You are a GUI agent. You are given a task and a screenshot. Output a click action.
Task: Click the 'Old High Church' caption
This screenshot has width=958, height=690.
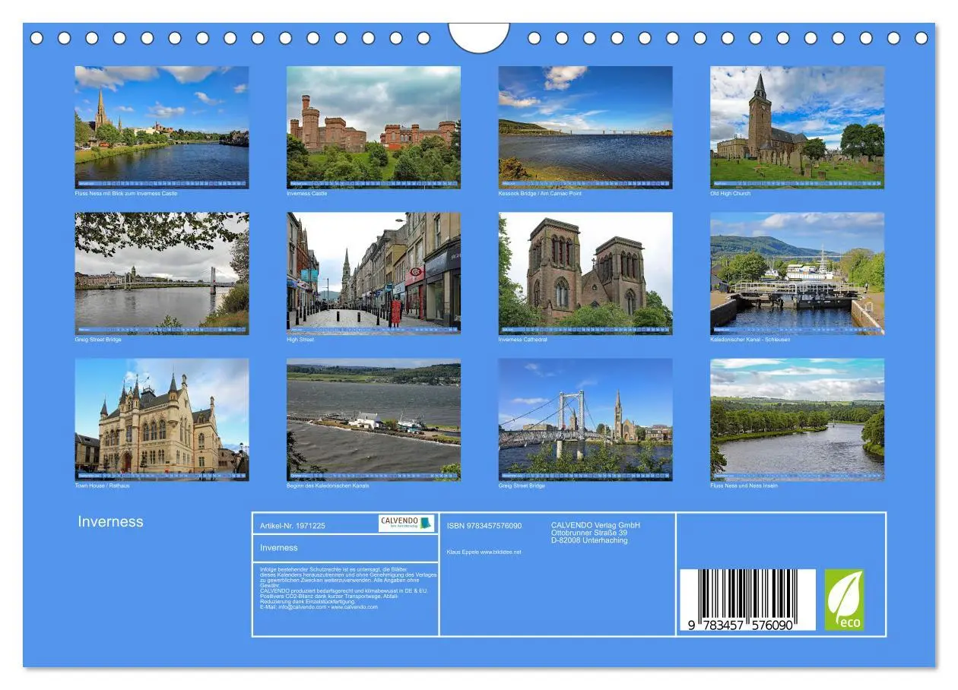click(730, 194)
